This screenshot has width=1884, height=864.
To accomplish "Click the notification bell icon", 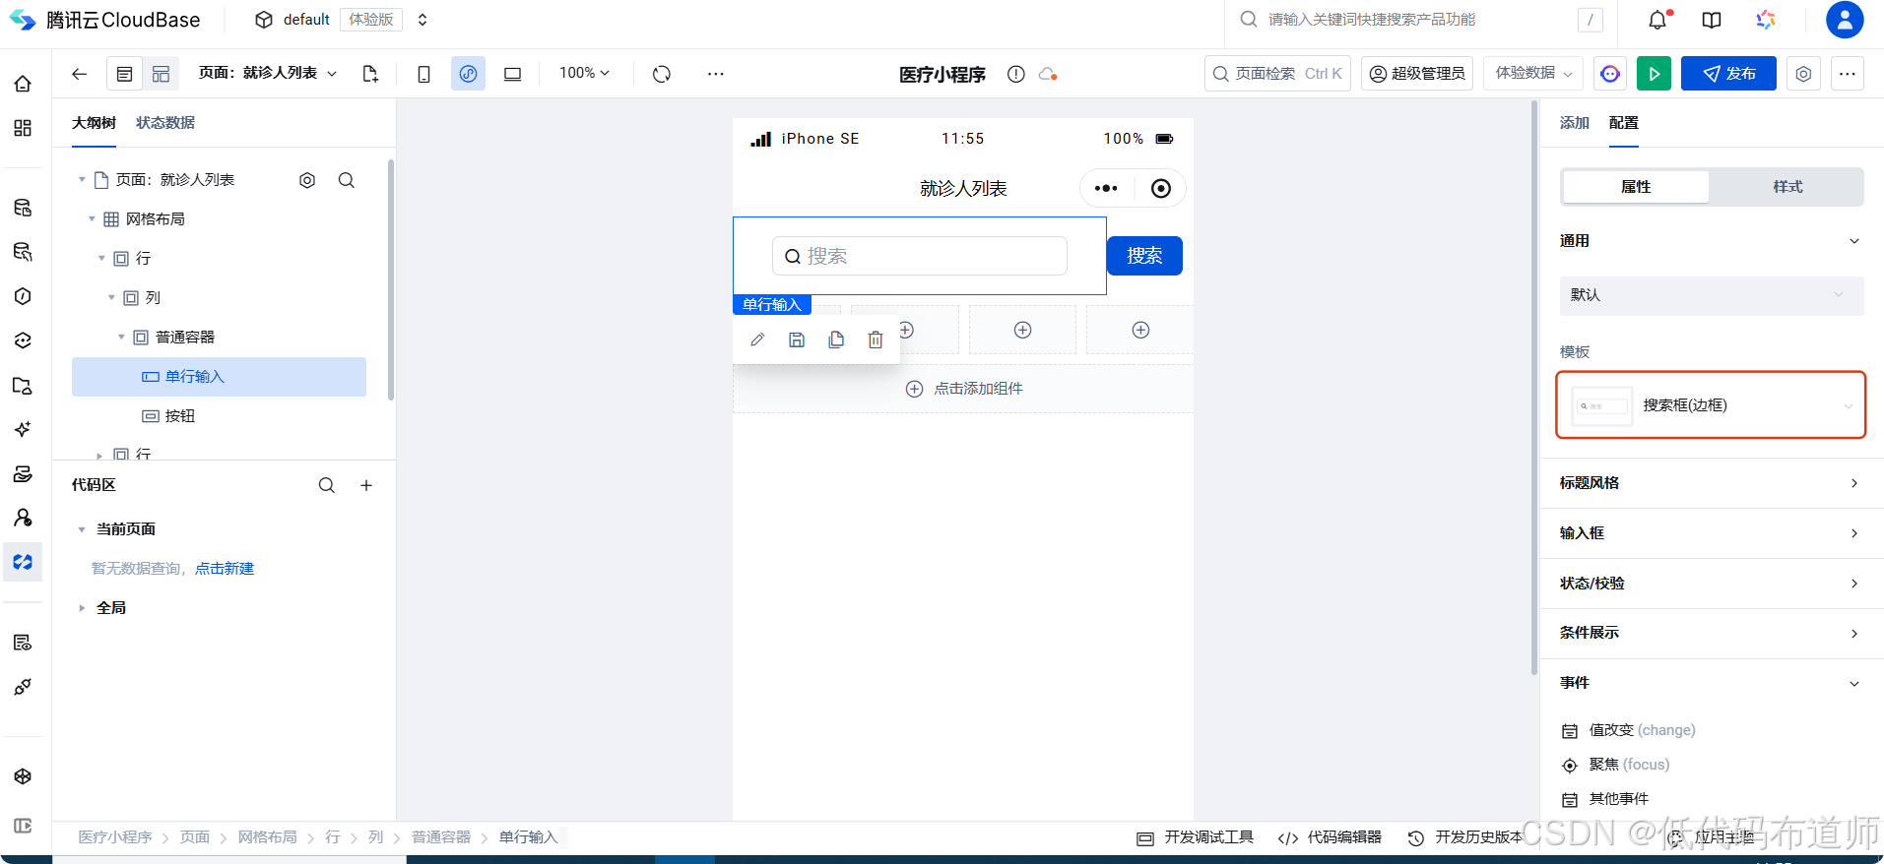I will (1658, 20).
